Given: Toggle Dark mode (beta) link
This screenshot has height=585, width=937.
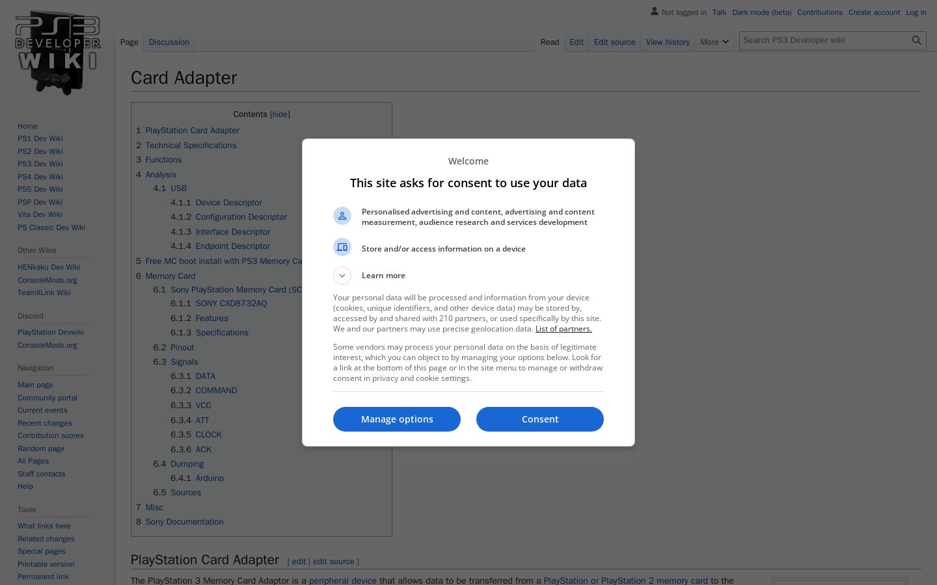Looking at the screenshot, I should tap(761, 12).
